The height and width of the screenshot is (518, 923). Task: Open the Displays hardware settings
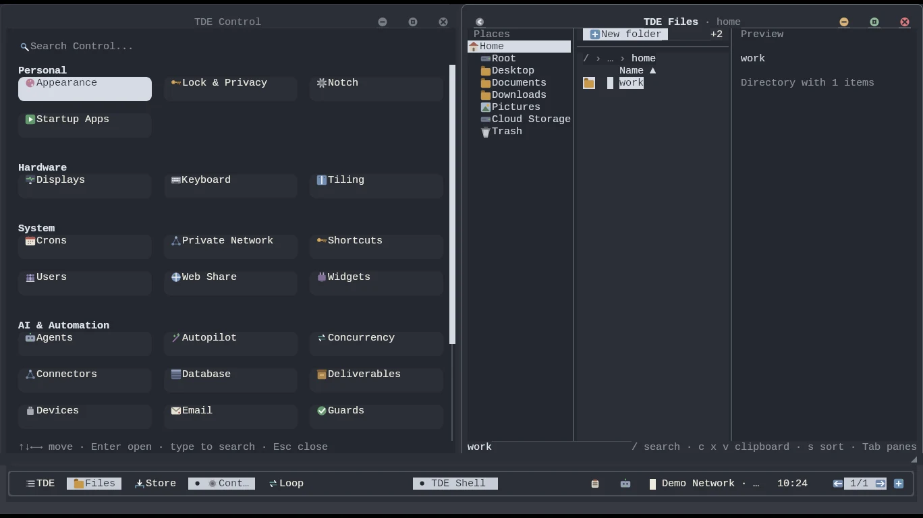(85, 185)
